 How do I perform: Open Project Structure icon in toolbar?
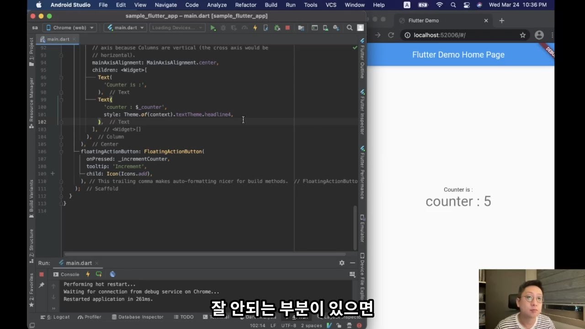pyautogui.click(x=301, y=28)
